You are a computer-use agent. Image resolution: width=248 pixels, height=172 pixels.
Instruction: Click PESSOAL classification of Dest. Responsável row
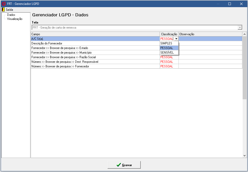[169, 62]
